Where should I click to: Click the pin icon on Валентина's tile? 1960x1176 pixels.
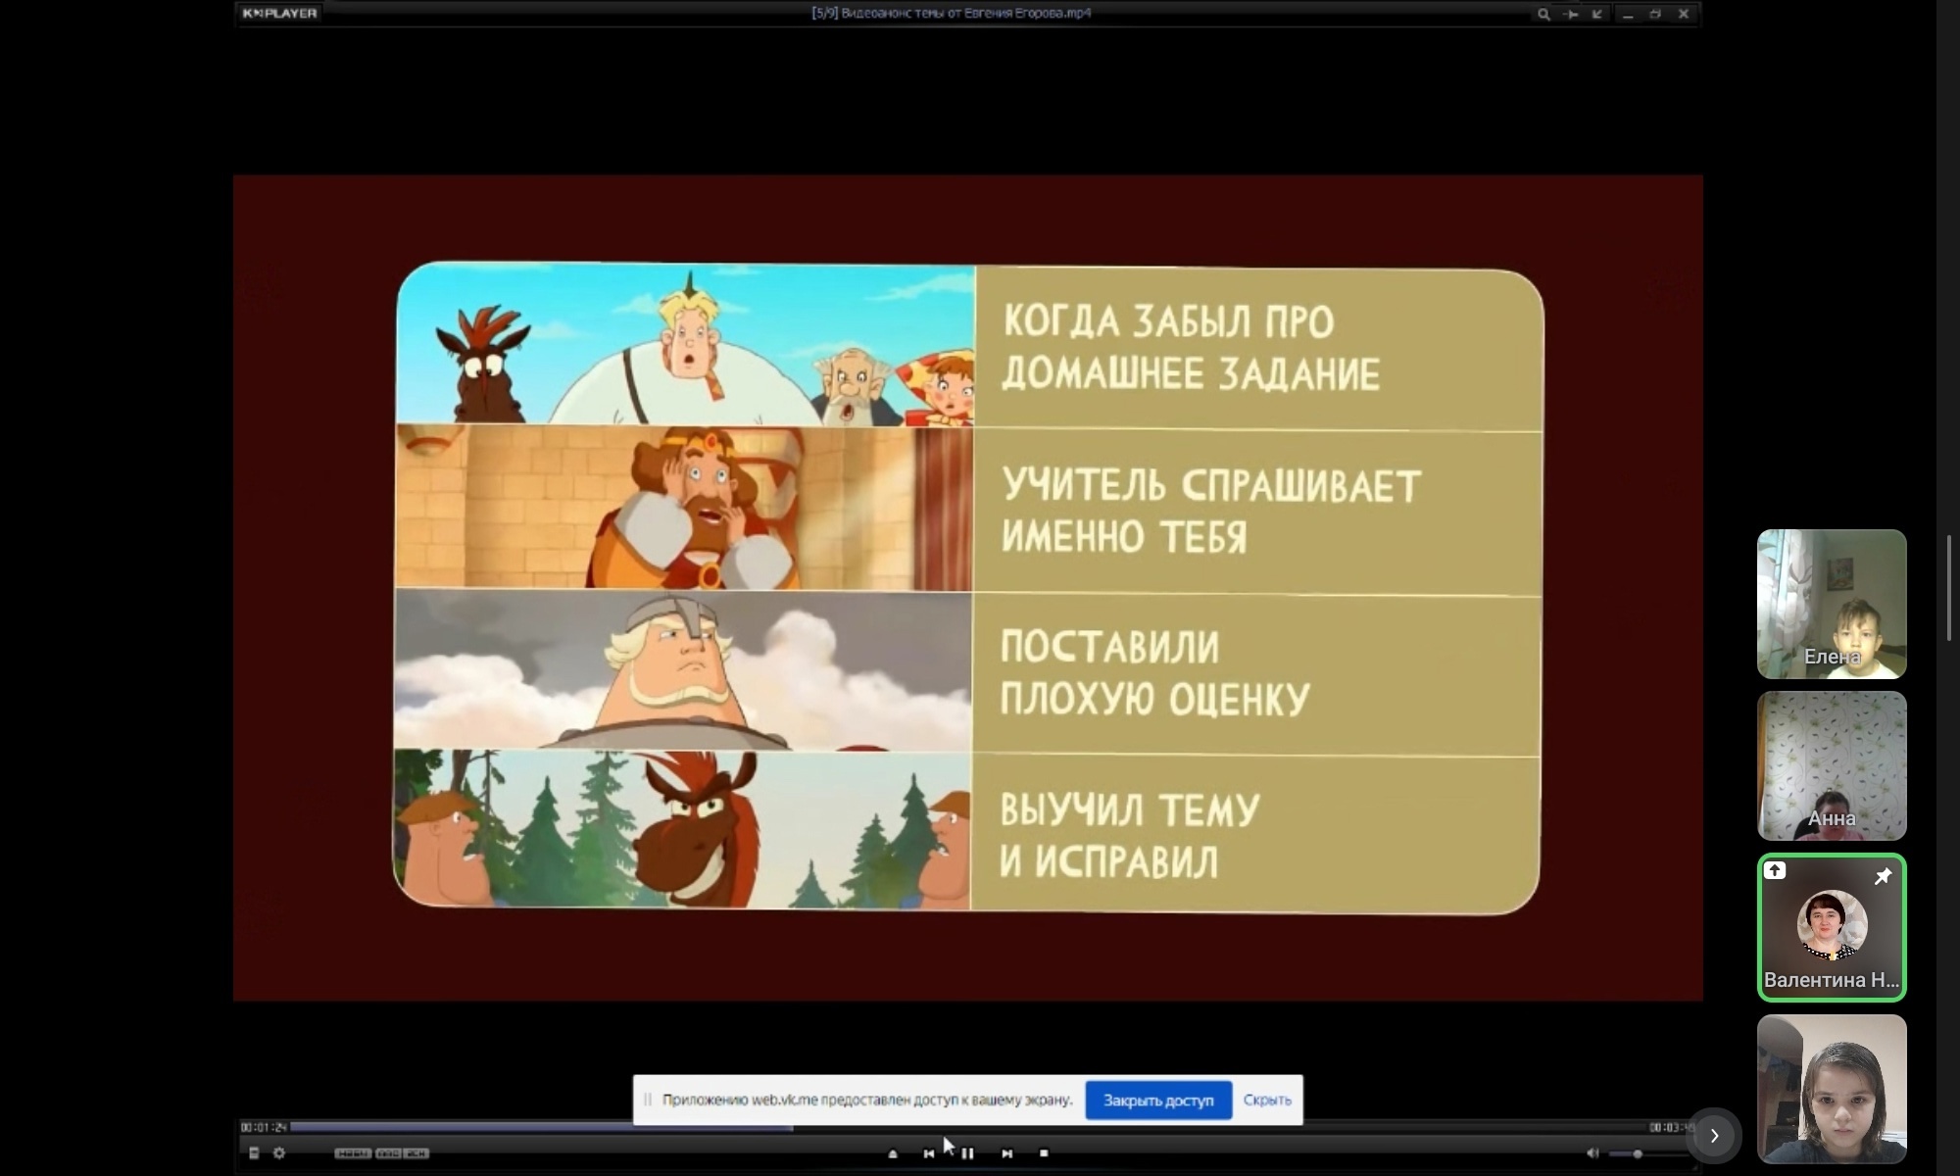[1883, 876]
